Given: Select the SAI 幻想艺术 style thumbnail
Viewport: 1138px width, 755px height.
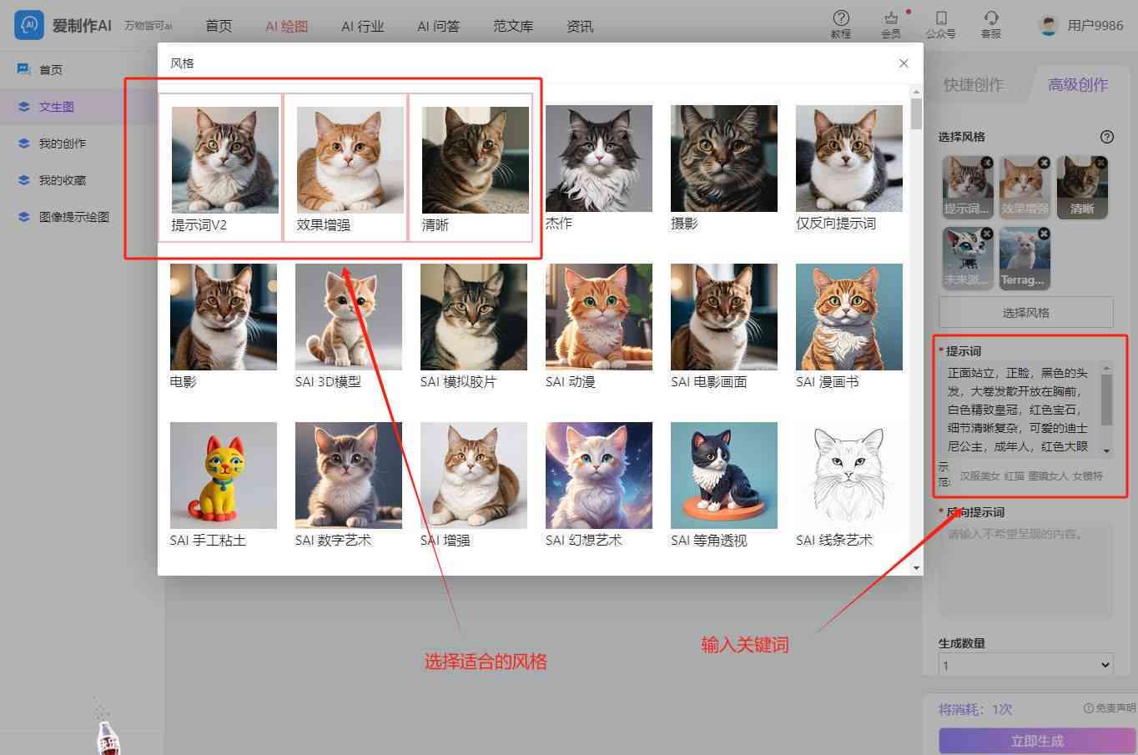Looking at the screenshot, I should [x=599, y=476].
